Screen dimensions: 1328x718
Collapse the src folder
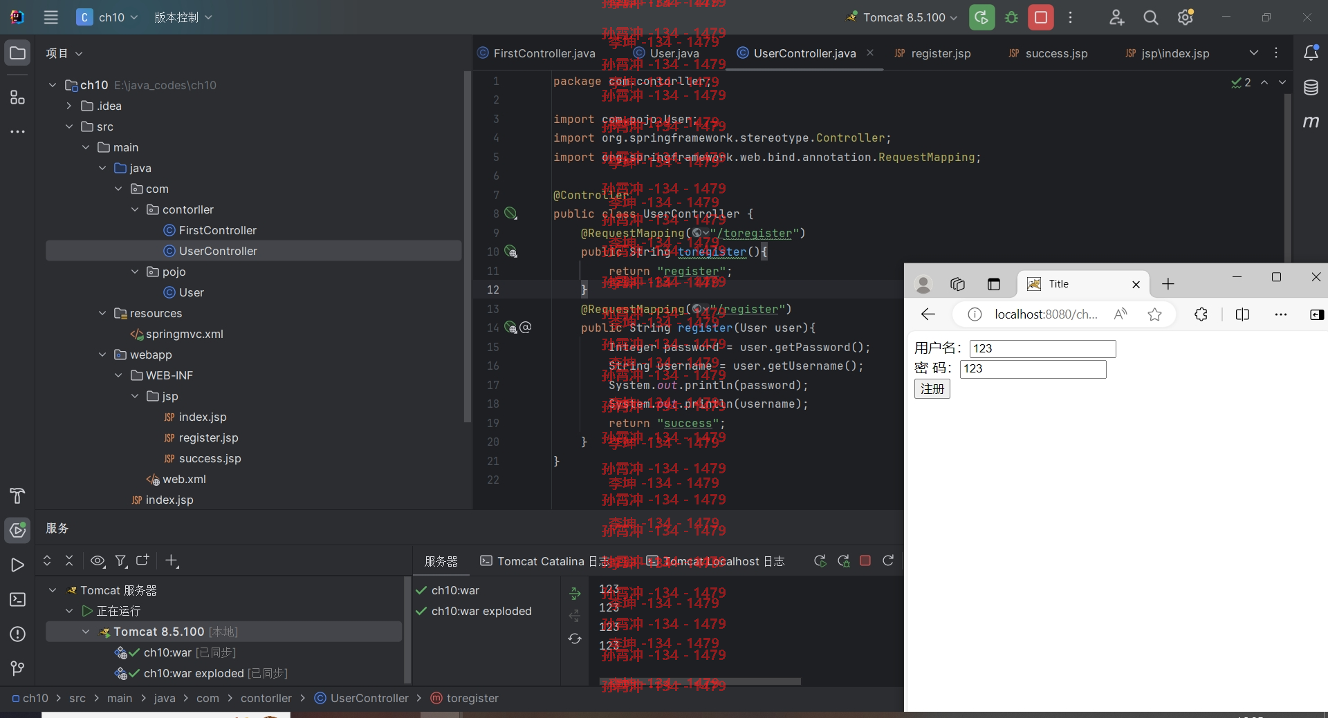point(69,126)
